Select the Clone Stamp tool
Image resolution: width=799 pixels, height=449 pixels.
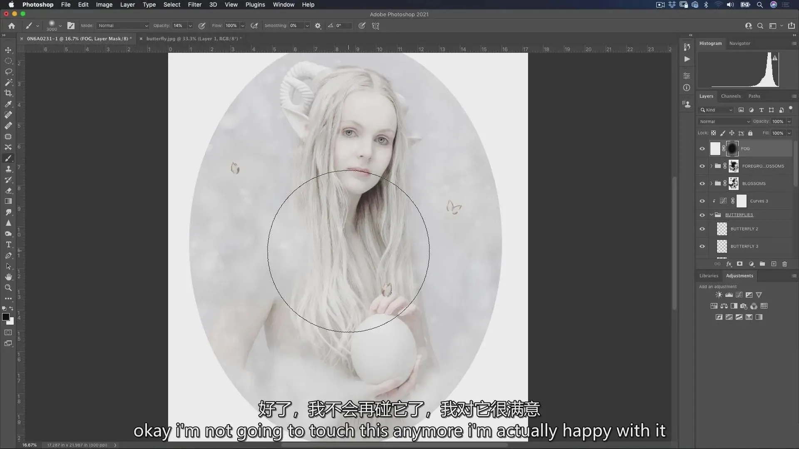(x=8, y=169)
